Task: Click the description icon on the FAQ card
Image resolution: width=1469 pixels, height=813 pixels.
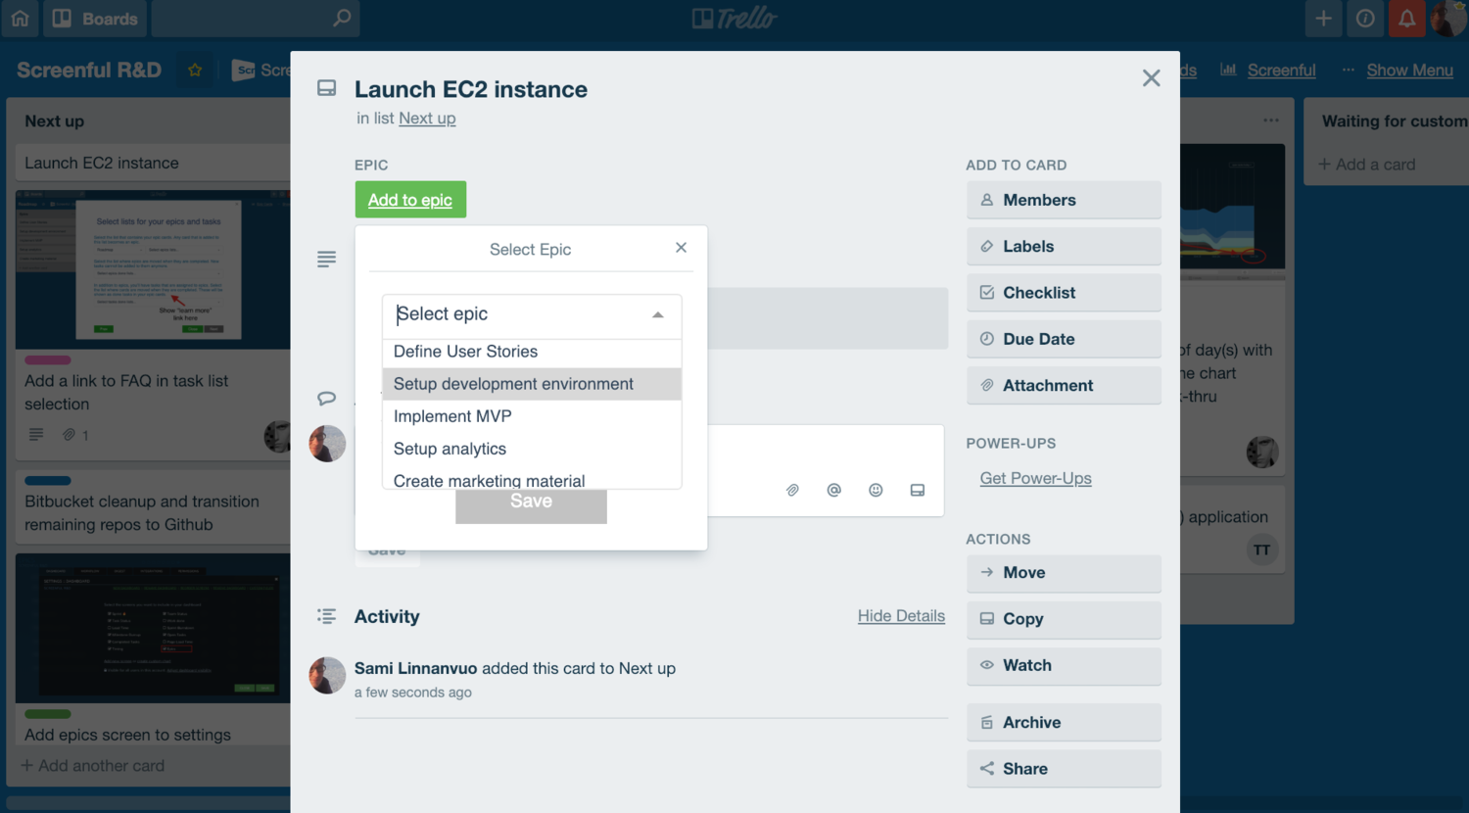Action: [x=36, y=435]
